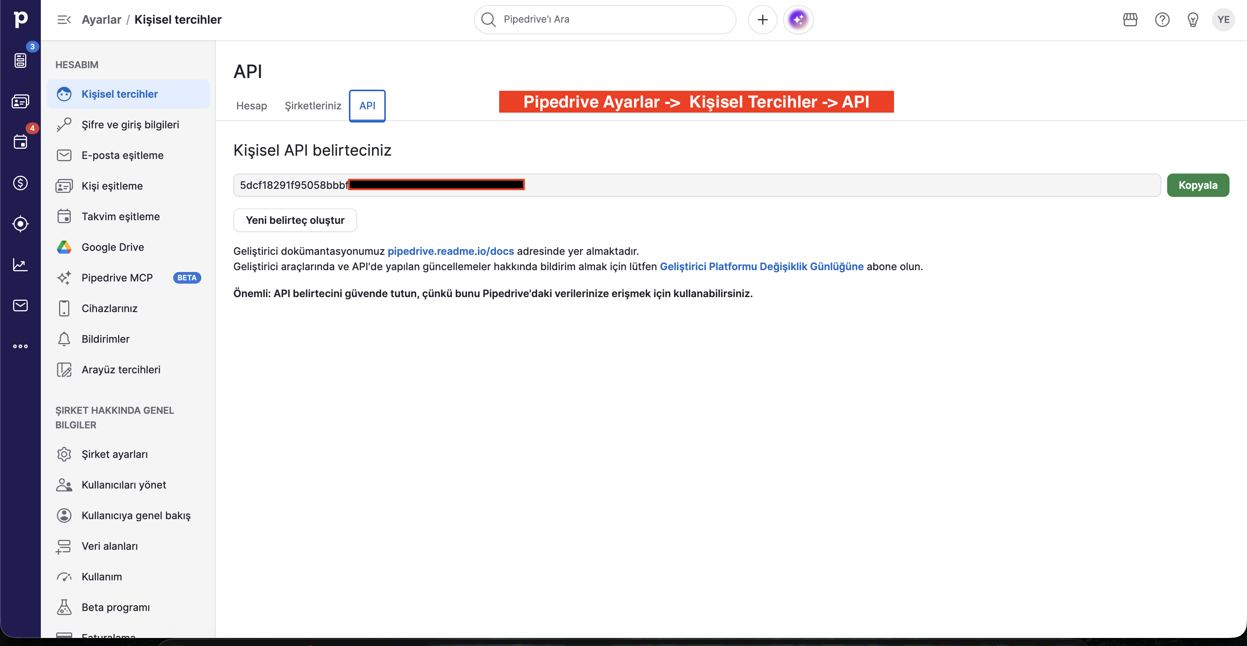Click the flask icon beside Beta programı
This screenshot has height=646, width=1247.
click(x=64, y=607)
